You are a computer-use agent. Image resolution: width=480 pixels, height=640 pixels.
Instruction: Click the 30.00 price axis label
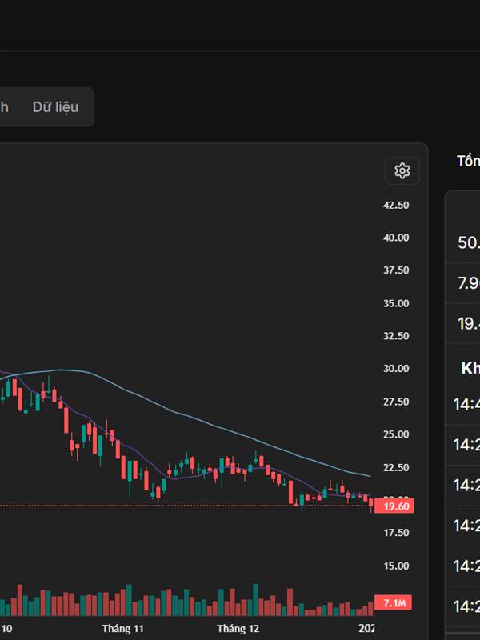(396, 369)
